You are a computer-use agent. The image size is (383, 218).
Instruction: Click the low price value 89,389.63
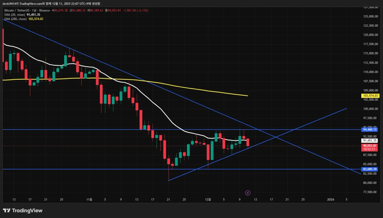click(96, 11)
